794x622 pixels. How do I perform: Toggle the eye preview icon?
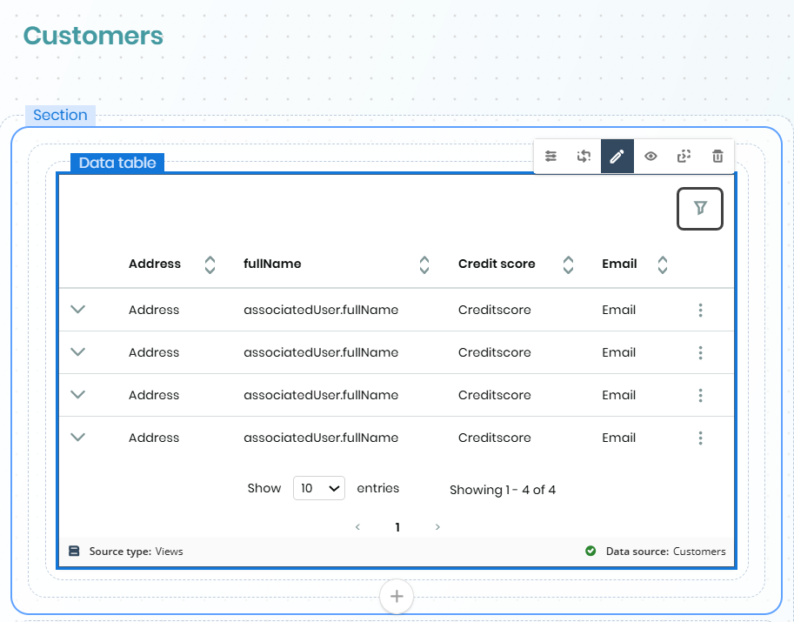click(x=651, y=157)
